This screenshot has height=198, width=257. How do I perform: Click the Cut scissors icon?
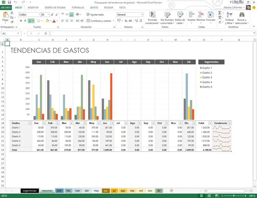point(12,13)
